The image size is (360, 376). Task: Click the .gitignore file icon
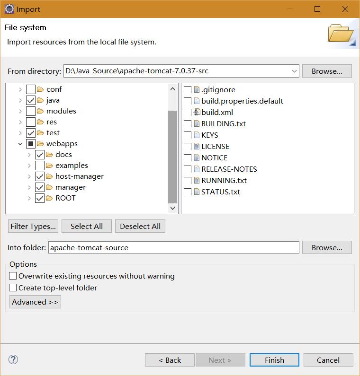coord(197,89)
